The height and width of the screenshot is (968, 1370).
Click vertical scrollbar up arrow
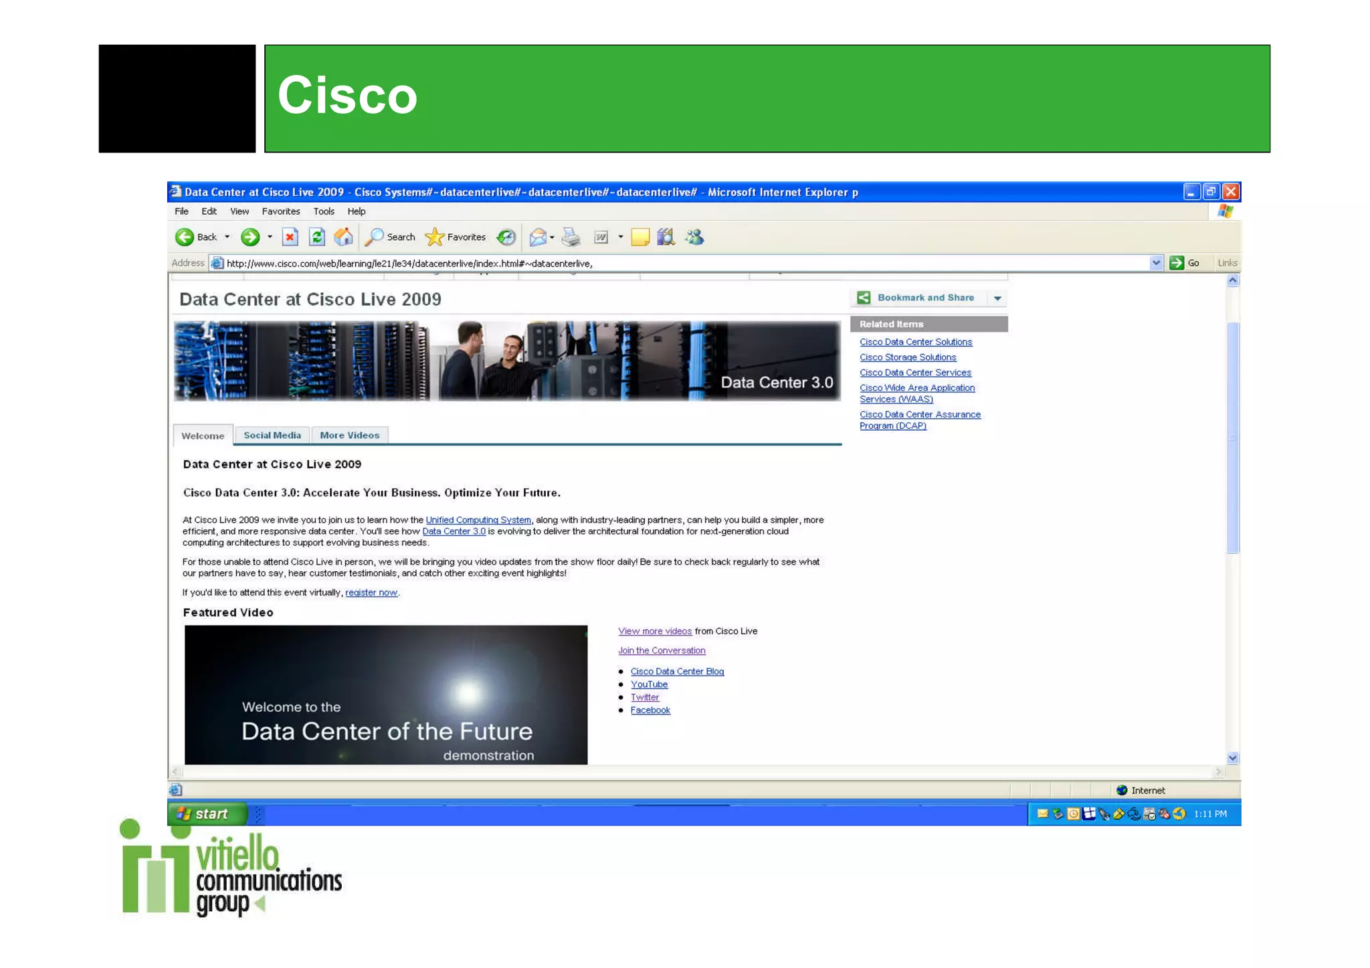[x=1233, y=280]
